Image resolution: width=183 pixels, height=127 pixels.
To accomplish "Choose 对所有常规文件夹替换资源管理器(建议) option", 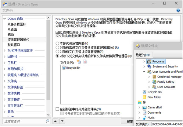I will click(57, 48).
